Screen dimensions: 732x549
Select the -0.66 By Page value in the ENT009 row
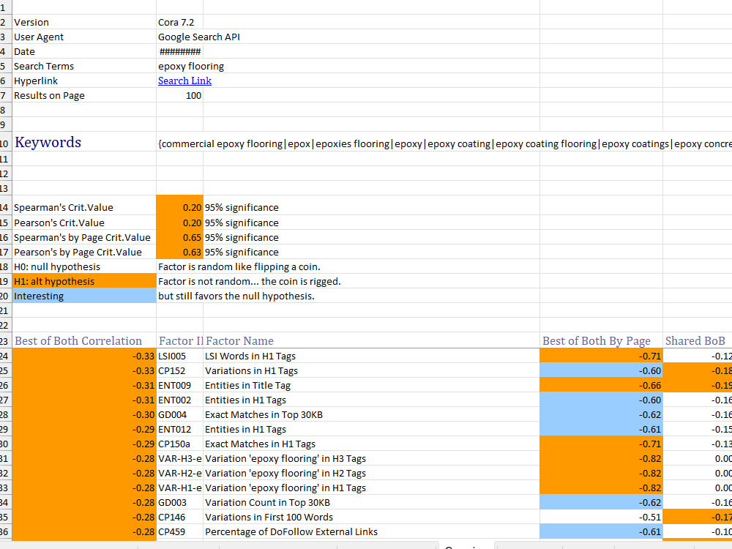click(x=601, y=385)
